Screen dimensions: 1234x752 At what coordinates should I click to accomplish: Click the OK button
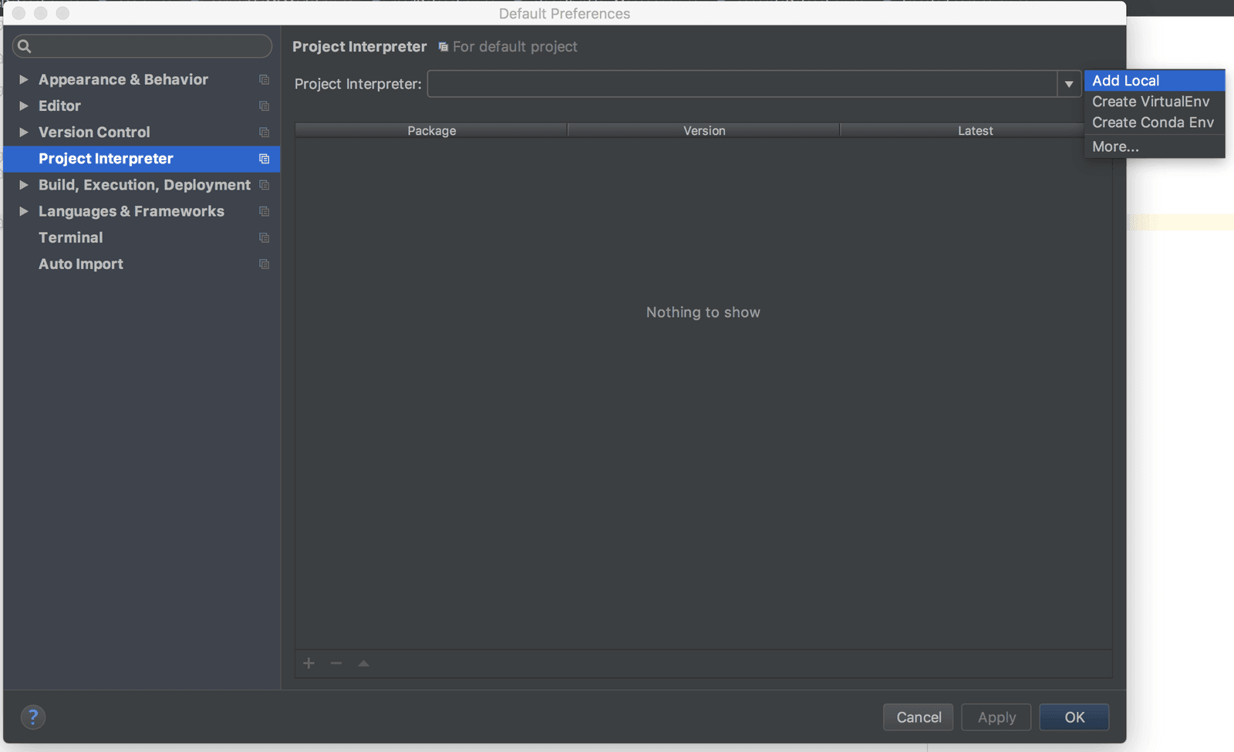[x=1074, y=717]
